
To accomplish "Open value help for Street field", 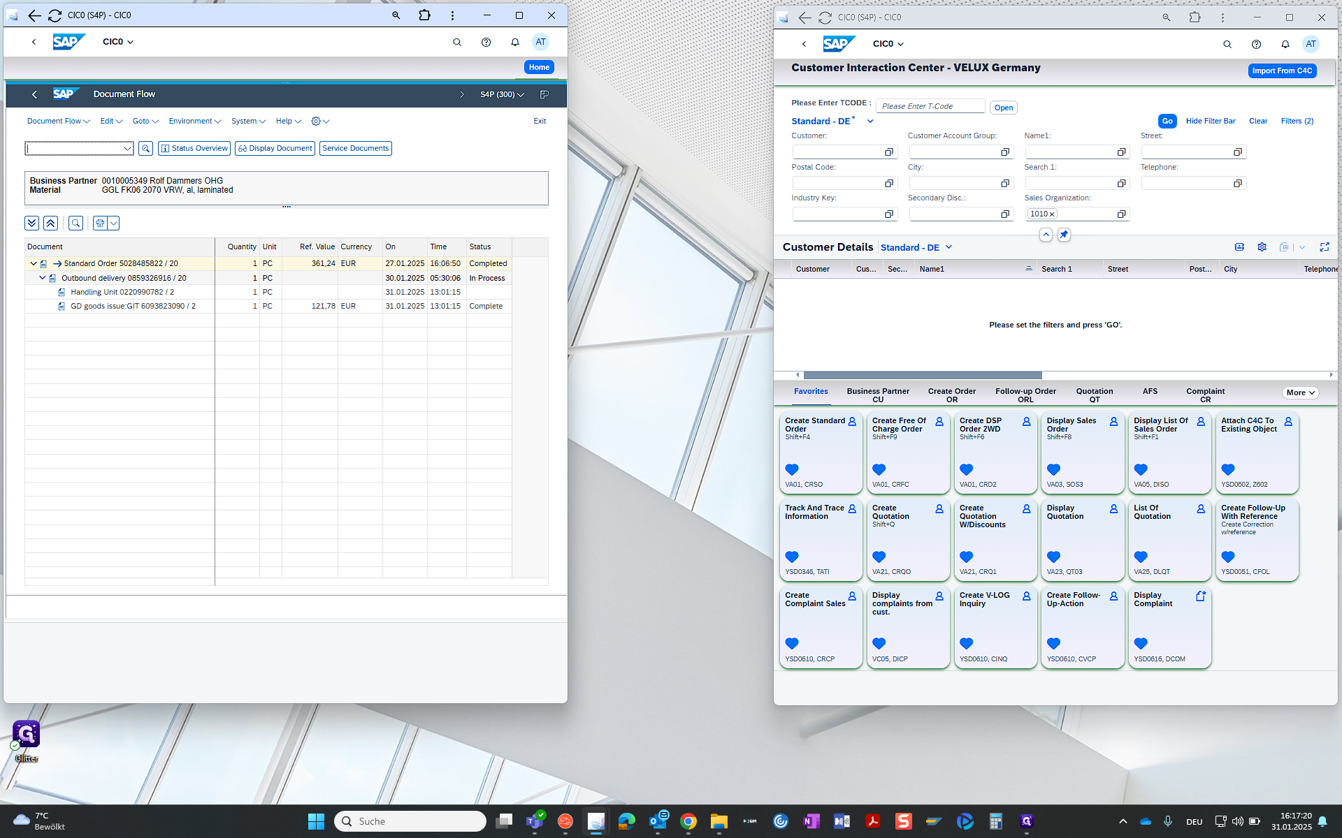I will tap(1238, 152).
